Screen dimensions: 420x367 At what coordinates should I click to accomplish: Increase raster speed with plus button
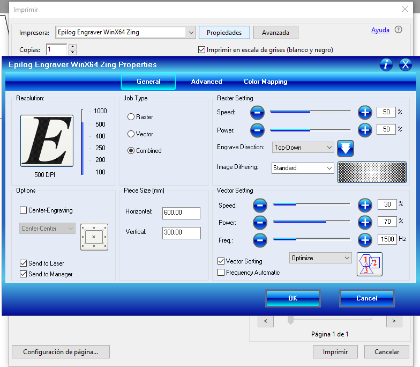pyautogui.click(x=365, y=113)
